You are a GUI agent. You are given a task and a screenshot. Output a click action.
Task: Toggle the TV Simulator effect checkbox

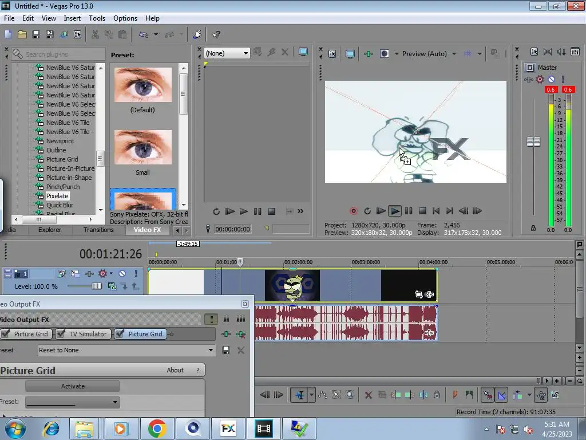(x=61, y=334)
